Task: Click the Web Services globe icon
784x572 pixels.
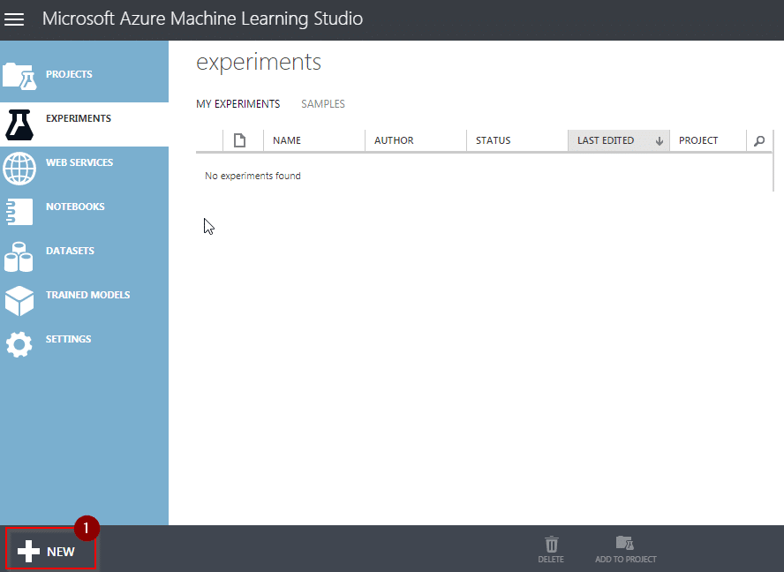Action: tap(19, 169)
